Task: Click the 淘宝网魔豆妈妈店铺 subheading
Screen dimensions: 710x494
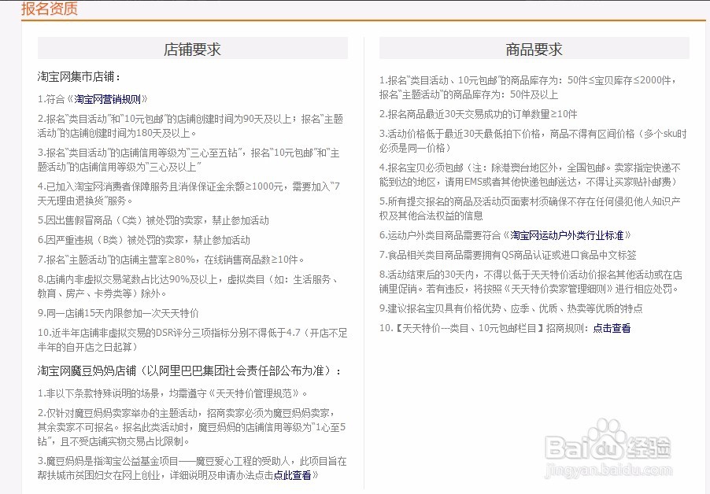Action: pyautogui.click(x=190, y=371)
